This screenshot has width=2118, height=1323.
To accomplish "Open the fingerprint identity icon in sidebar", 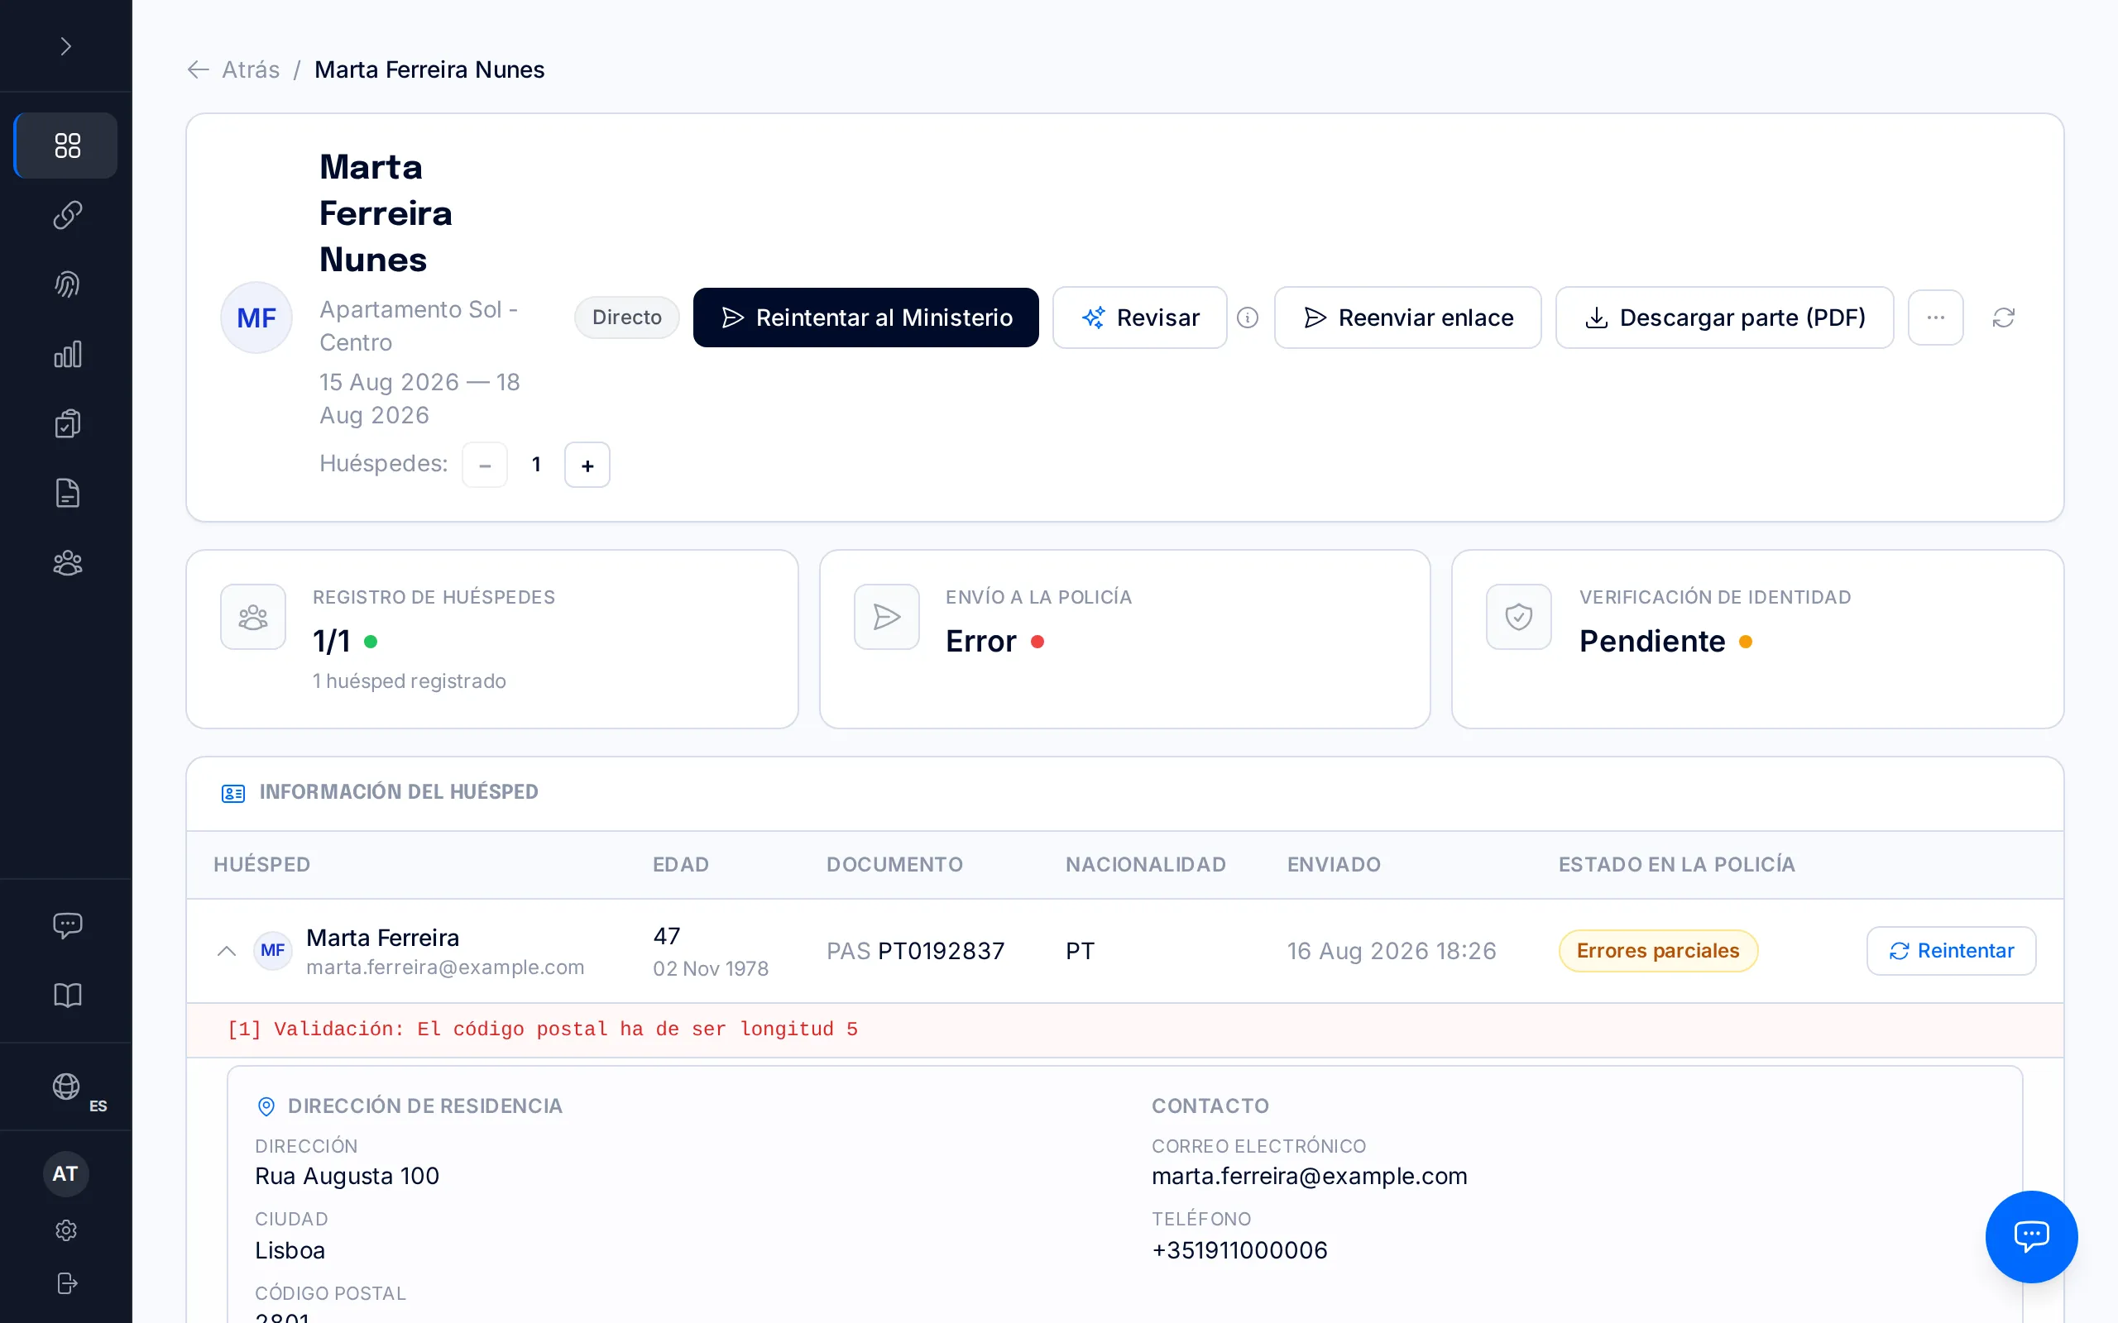I will coord(66,284).
